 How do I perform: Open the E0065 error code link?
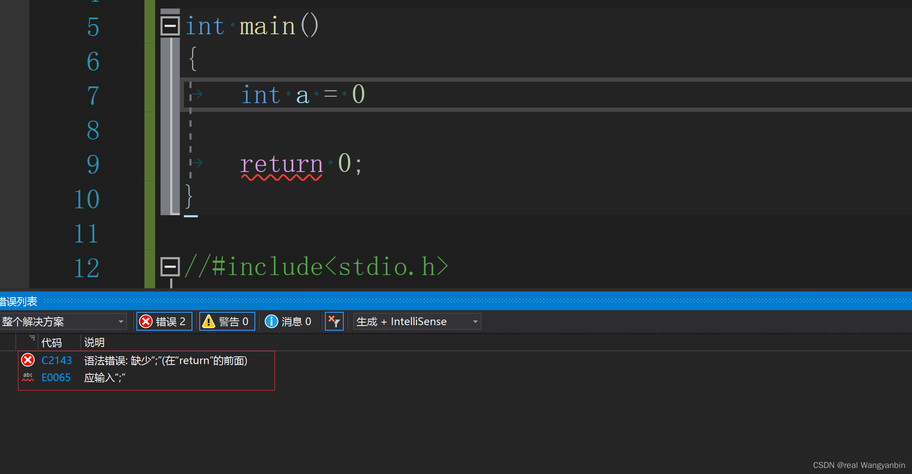tap(56, 378)
